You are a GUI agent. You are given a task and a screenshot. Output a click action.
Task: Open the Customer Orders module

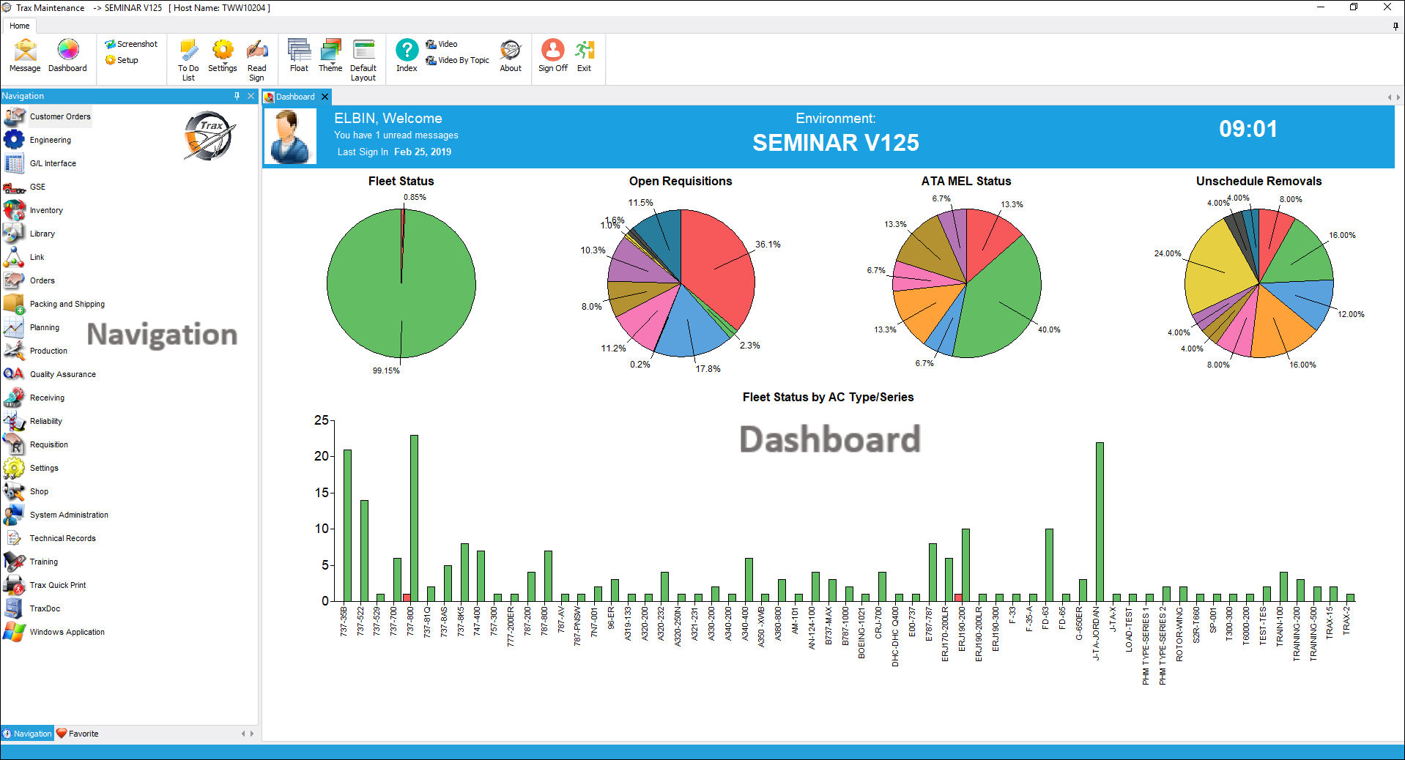(48, 116)
